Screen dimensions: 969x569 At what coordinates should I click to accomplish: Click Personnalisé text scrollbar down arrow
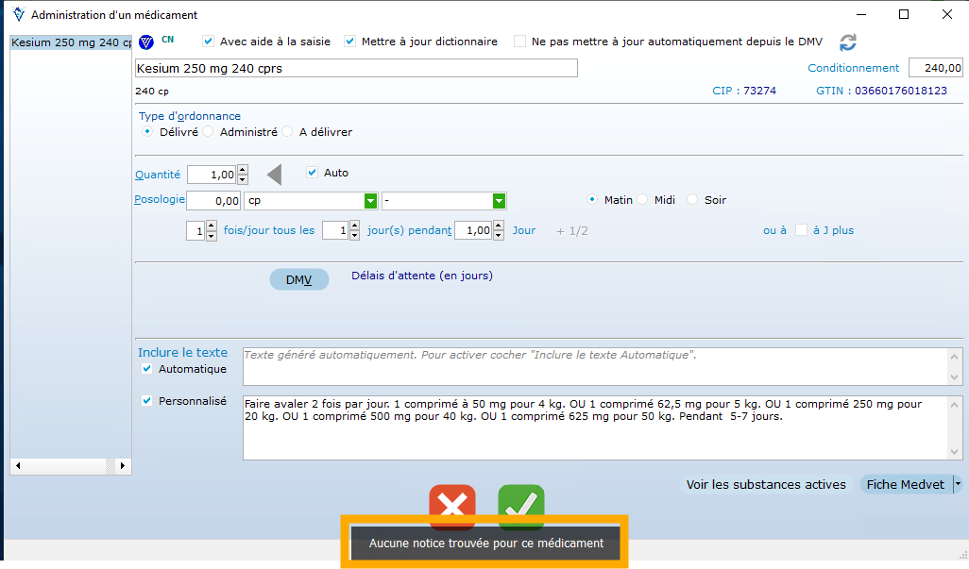click(955, 452)
